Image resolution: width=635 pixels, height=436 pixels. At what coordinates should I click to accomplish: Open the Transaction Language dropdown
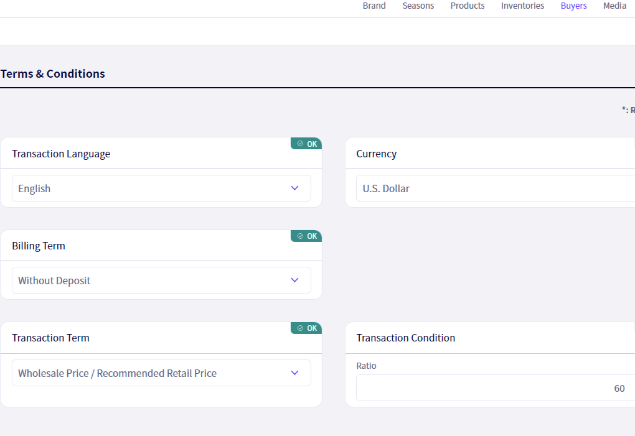tap(162, 188)
